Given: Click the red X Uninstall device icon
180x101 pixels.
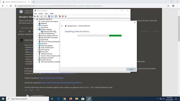Looking at the screenshot, I should [x=63, y=16].
